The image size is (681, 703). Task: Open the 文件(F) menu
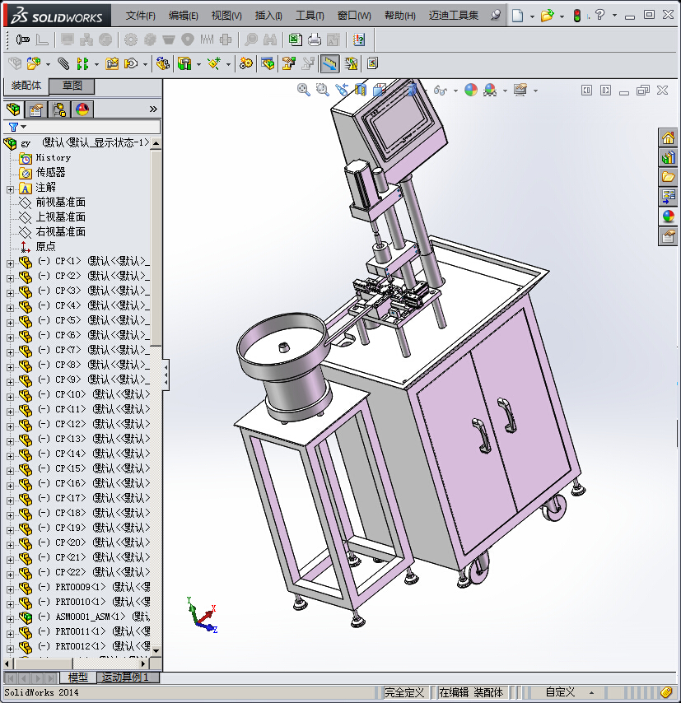point(140,16)
